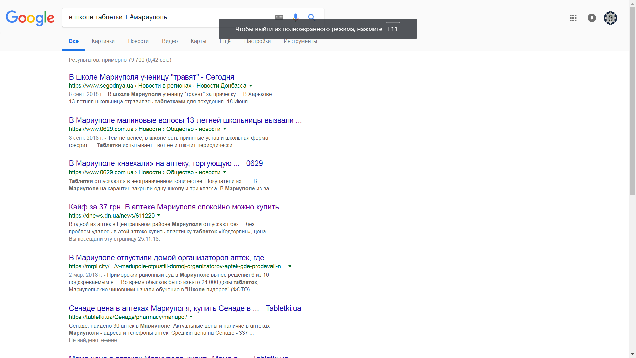Switch to Картинки tab

pyautogui.click(x=103, y=41)
